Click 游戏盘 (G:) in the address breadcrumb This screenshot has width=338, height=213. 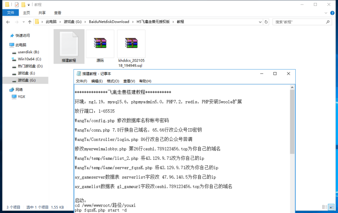(73, 22)
